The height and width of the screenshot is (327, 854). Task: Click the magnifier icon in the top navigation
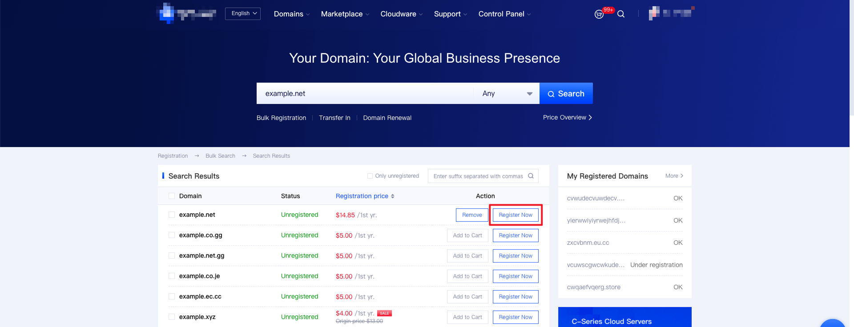pyautogui.click(x=621, y=14)
